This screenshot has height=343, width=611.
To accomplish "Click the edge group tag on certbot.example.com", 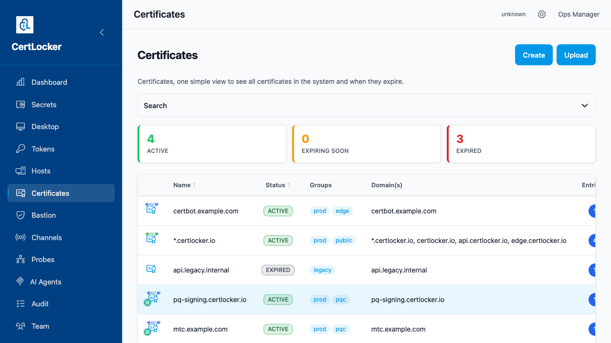I will [343, 211].
